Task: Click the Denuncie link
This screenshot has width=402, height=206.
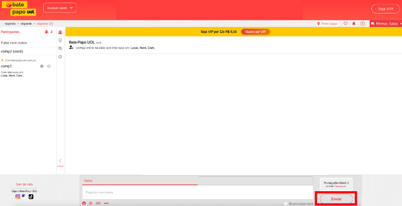Action: (340, 186)
